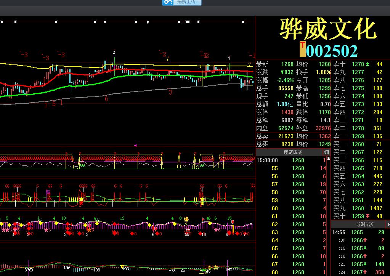Select the 涨幅 value -2.46%
Viewport: 390px width, 276px height.
click(x=285, y=80)
